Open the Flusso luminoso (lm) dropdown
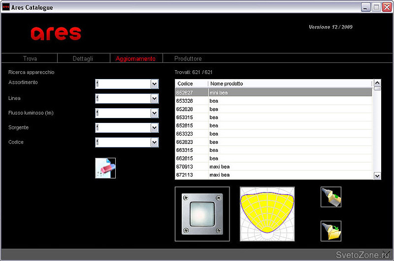 tap(154, 114)
